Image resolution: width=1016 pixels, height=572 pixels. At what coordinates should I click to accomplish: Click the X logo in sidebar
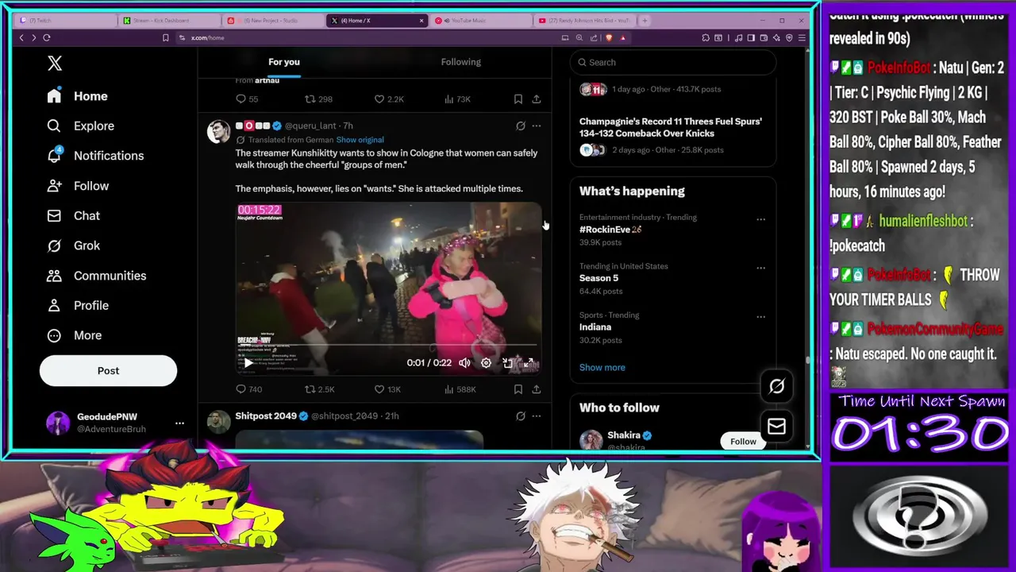tap(54, 64)
